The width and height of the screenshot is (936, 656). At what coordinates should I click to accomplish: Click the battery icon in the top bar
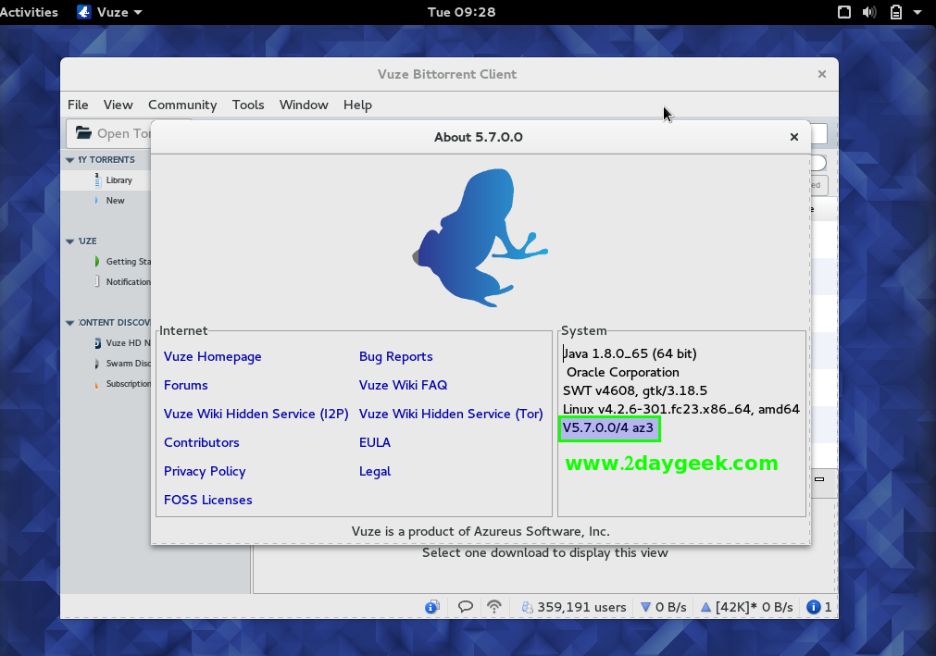896,12
